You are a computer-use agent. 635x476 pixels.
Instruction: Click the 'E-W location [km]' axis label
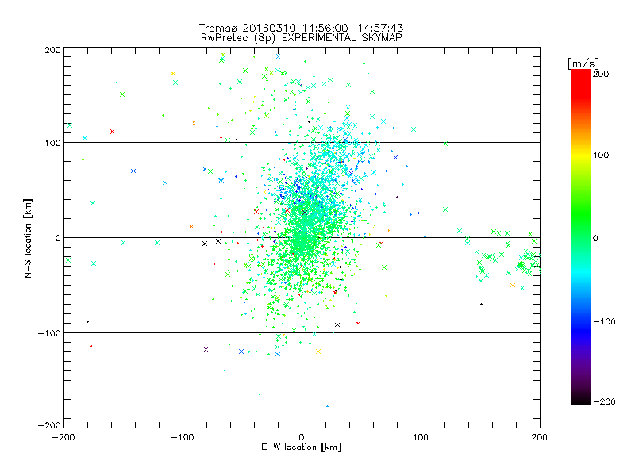pos(301,447)
